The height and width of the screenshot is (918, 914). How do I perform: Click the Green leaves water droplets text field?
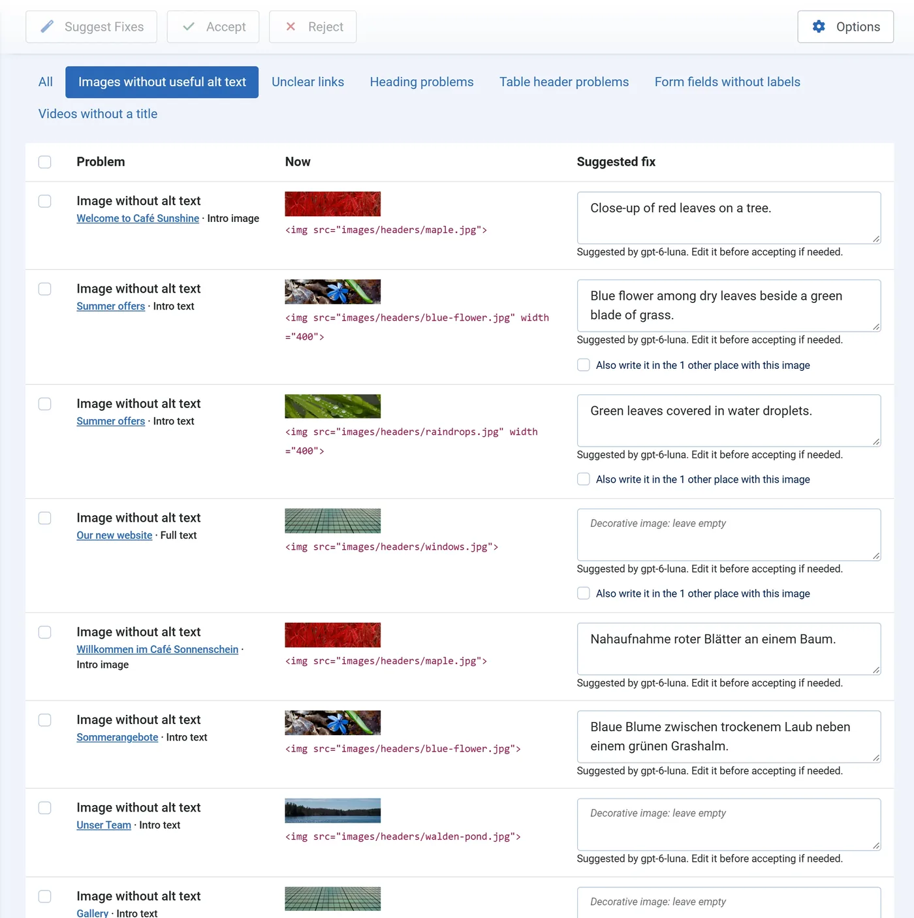[729, 420]
